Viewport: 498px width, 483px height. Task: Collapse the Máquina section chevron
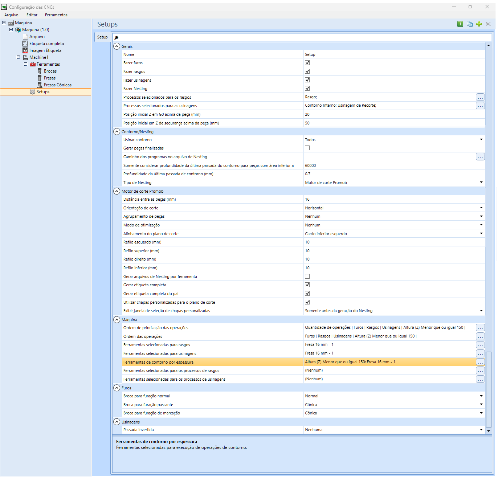(x=117, y=319)
